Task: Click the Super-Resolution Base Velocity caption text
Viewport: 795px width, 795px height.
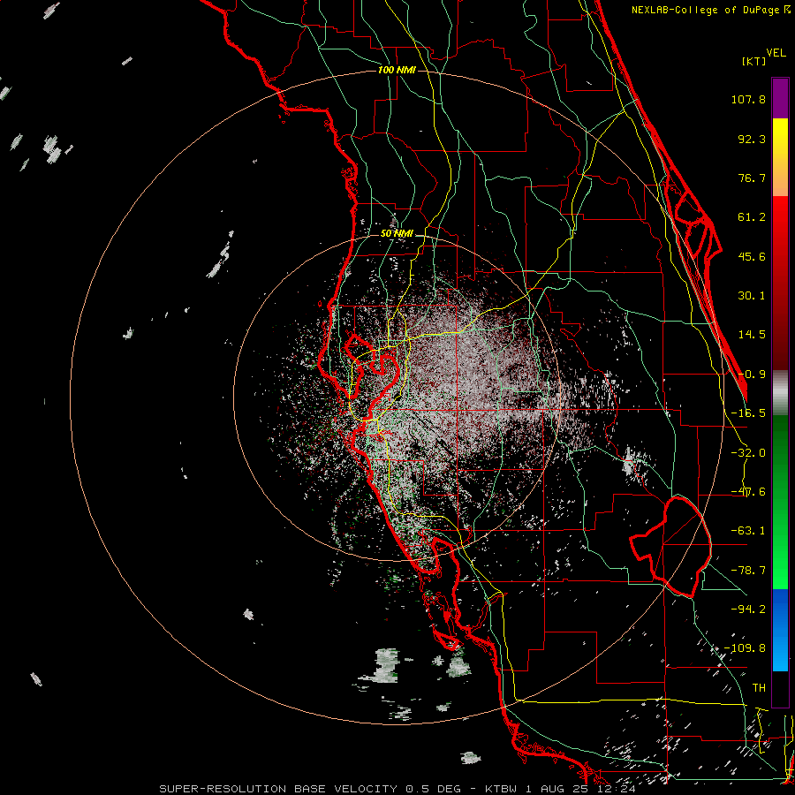Action: pos(397,789)
